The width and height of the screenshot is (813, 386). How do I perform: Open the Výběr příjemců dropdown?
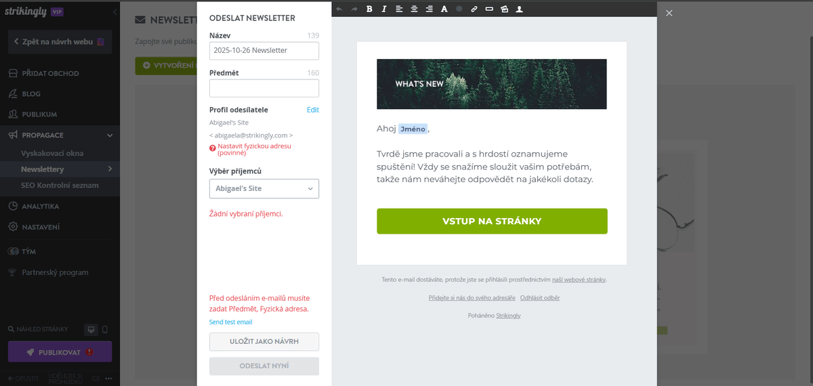(x=264, y=189)
